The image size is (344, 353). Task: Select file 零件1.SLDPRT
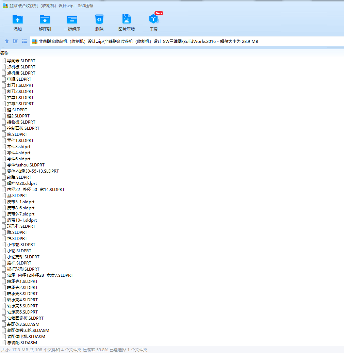pyautogui.click(x=20, y=140)
